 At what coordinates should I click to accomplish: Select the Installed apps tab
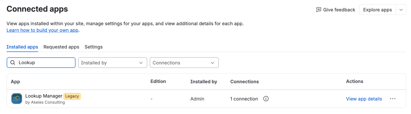[x=22, y=47]
